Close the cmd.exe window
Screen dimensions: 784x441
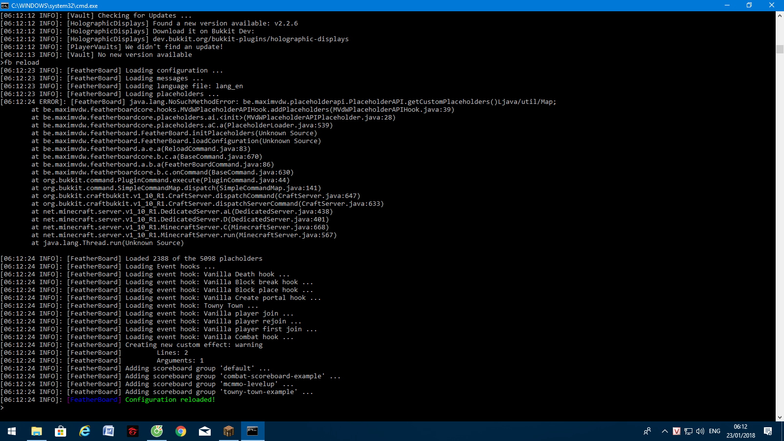point(772,5)
